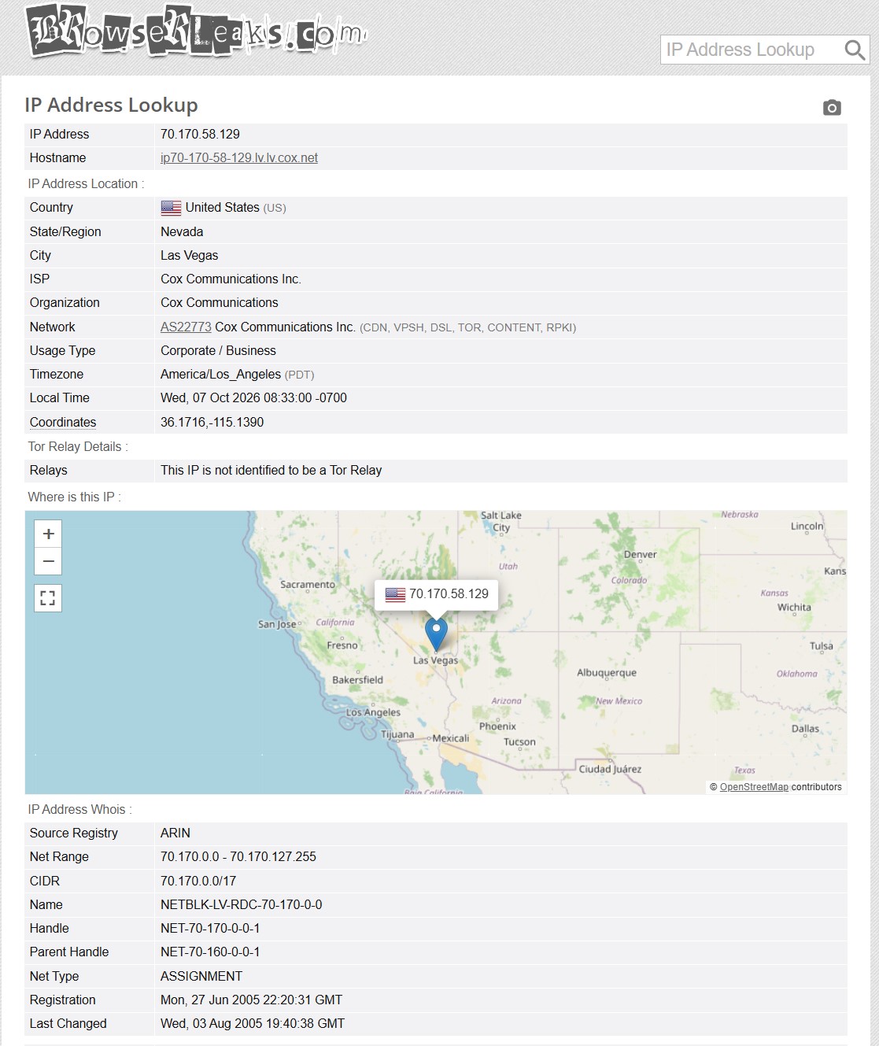879x1046 pixels.
Task: Click Dallas label on the map
Action: coord(805,729)
